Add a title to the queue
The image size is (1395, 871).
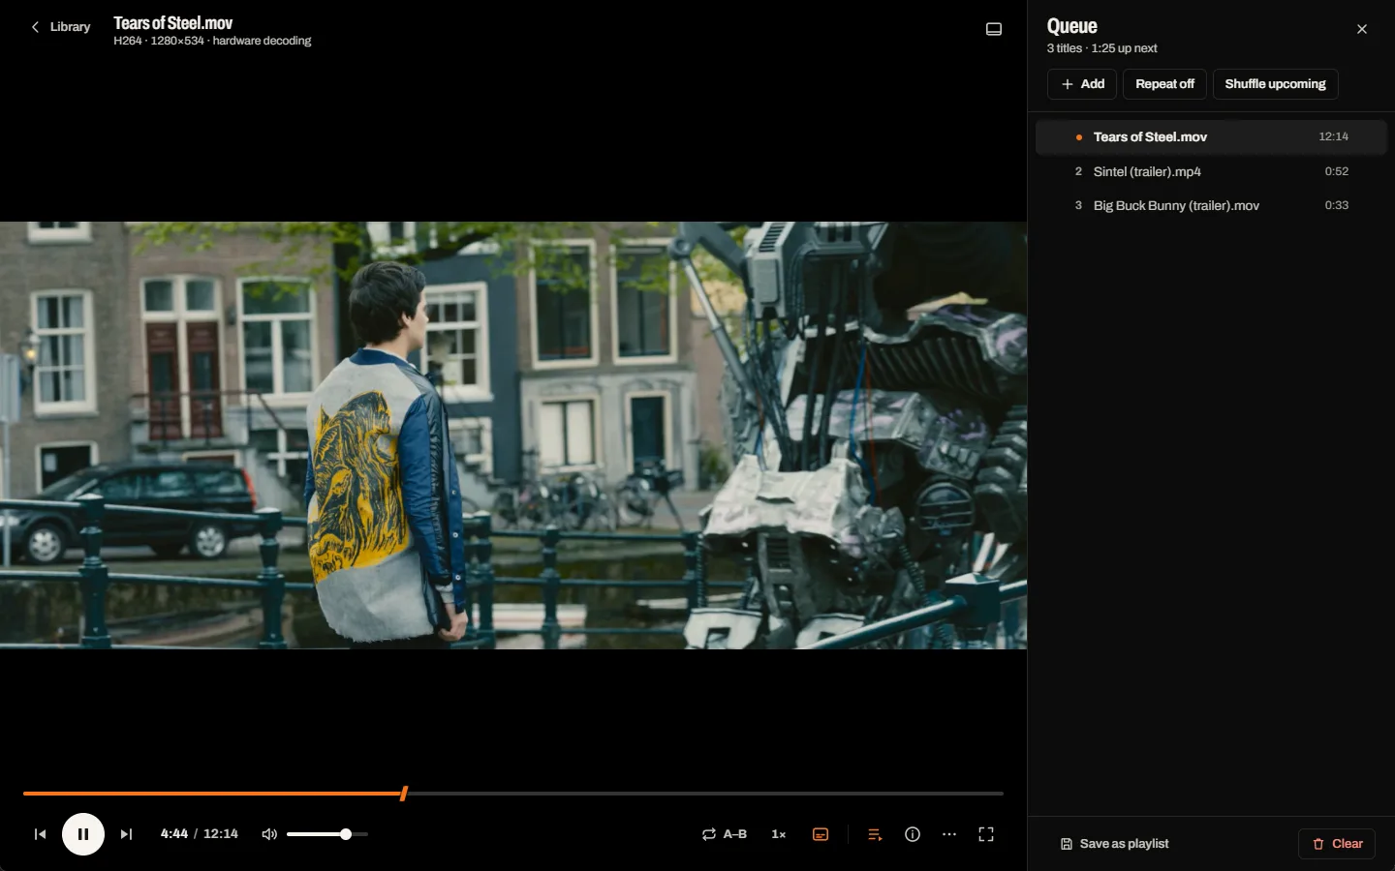(x=1082, y=84)
